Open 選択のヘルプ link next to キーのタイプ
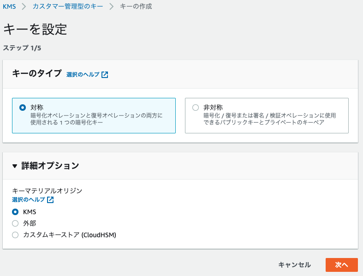 83,75
